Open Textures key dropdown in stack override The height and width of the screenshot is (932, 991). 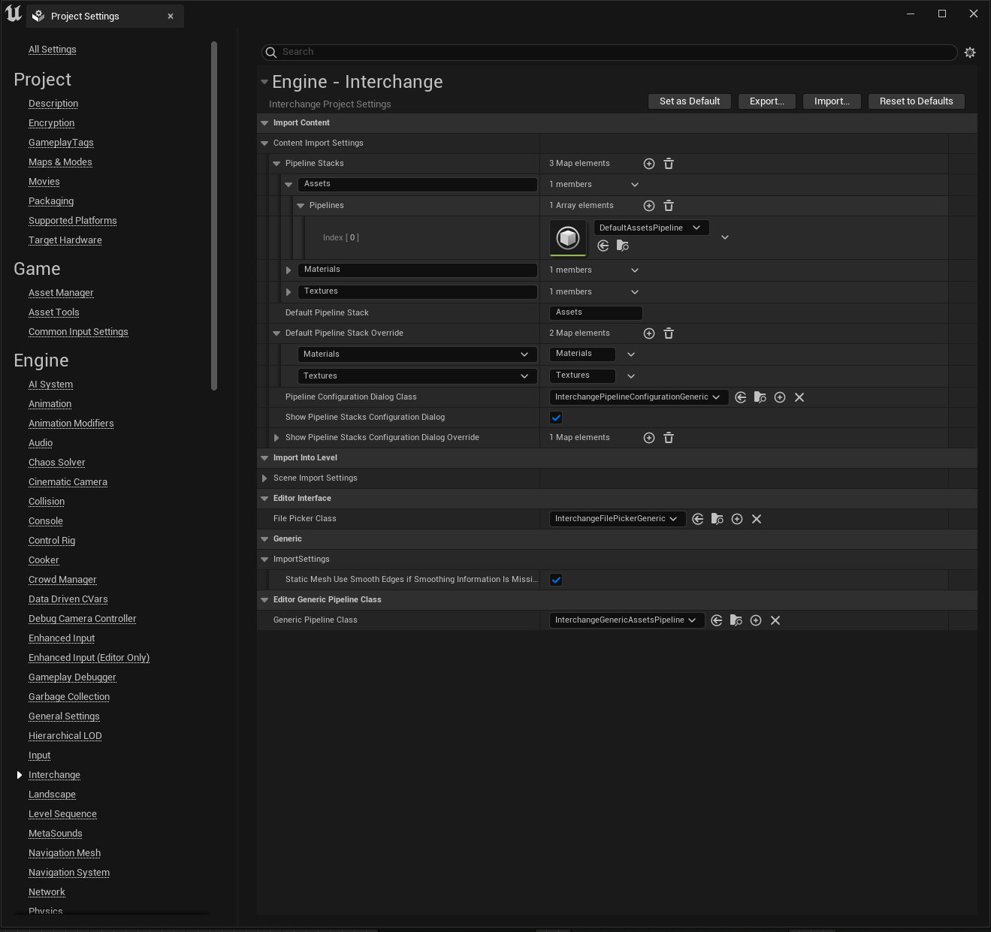[x=417, y=376]
